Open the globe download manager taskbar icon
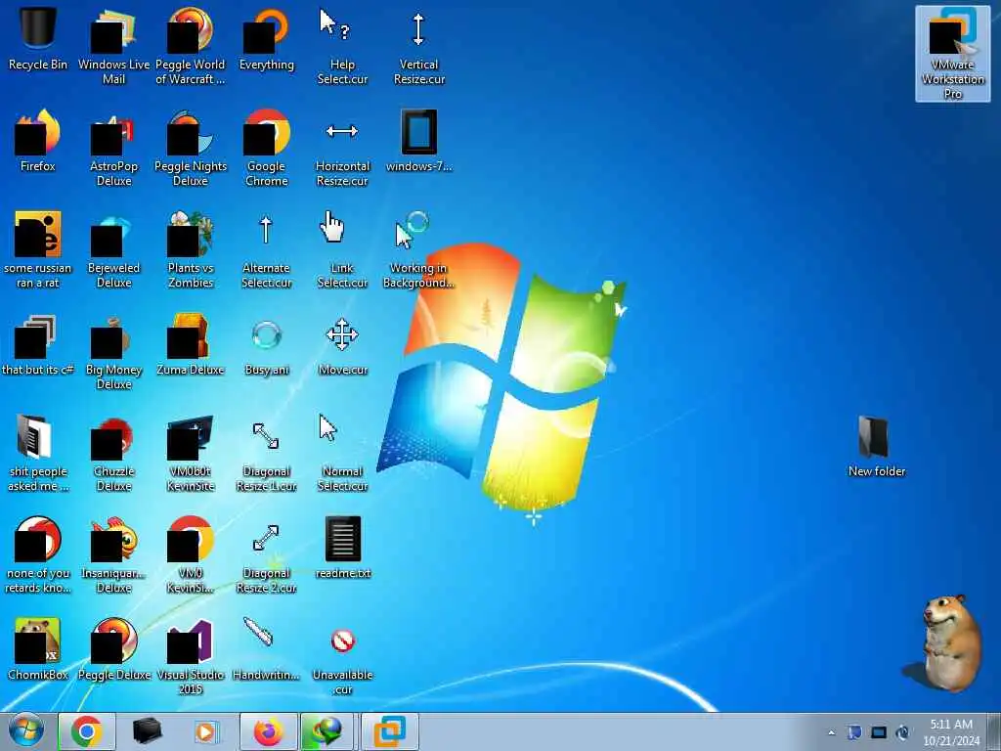This screenshot has height=751, width=1001. (x=326, y=731)
